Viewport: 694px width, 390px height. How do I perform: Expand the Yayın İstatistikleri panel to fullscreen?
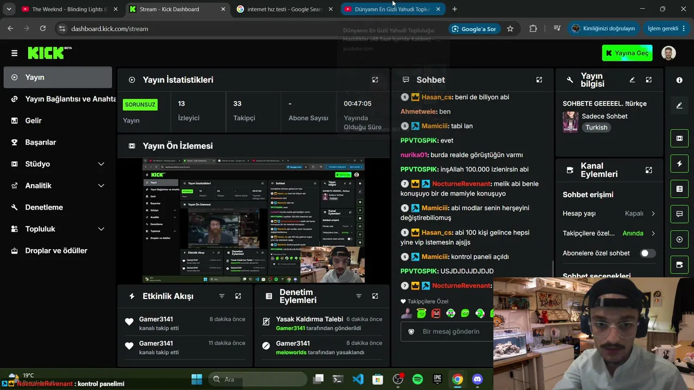(x=375, y=80)
